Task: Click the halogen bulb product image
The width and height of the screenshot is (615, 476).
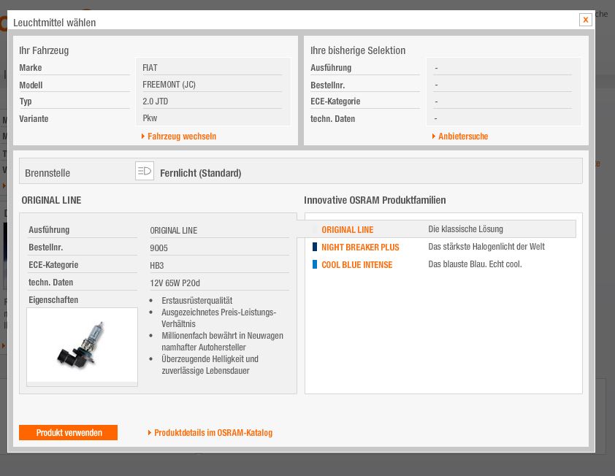Action: coord(82,345)
